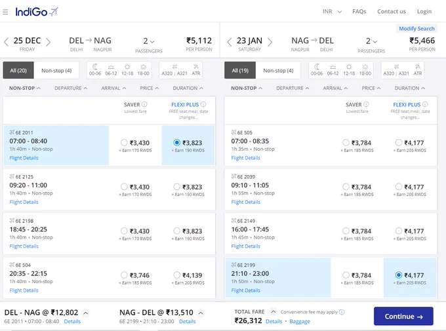Sort DEL-NAG flights by Non-stop column
This screenshot has width=446, height=331.
pos(25,88)
